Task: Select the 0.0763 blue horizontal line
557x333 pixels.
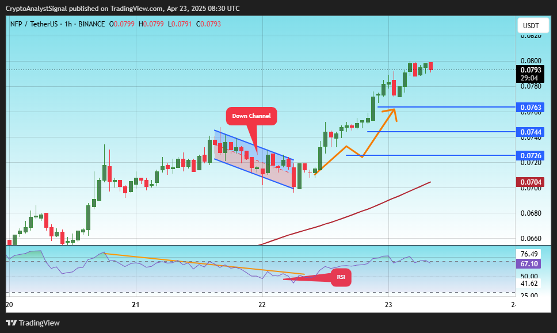Action: (446, 107)
